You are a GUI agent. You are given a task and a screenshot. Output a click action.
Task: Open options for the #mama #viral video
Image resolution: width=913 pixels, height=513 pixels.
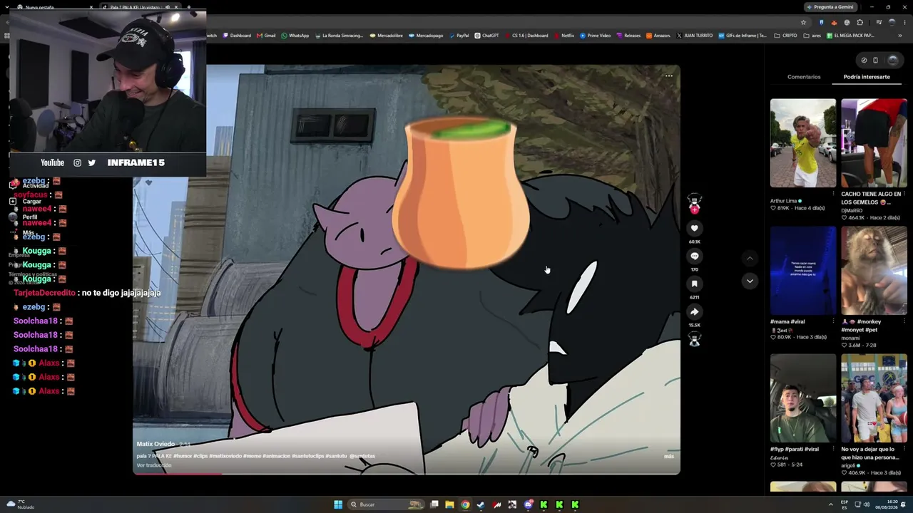coord(834,322)
